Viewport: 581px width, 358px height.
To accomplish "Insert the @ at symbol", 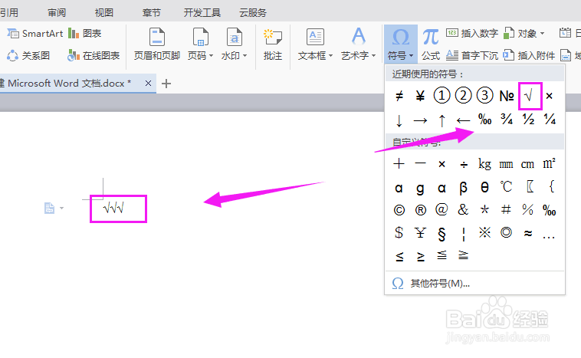I will tap(441, 210).
